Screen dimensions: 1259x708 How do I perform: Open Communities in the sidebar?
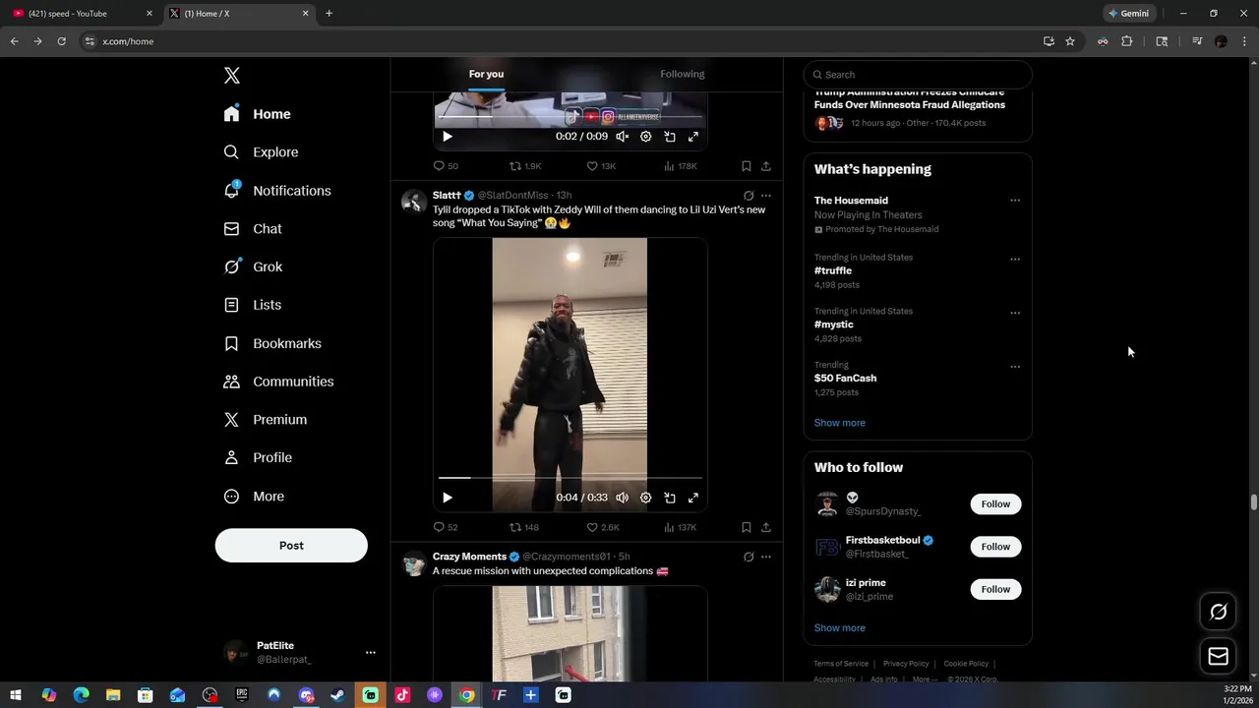coord(279,382)
